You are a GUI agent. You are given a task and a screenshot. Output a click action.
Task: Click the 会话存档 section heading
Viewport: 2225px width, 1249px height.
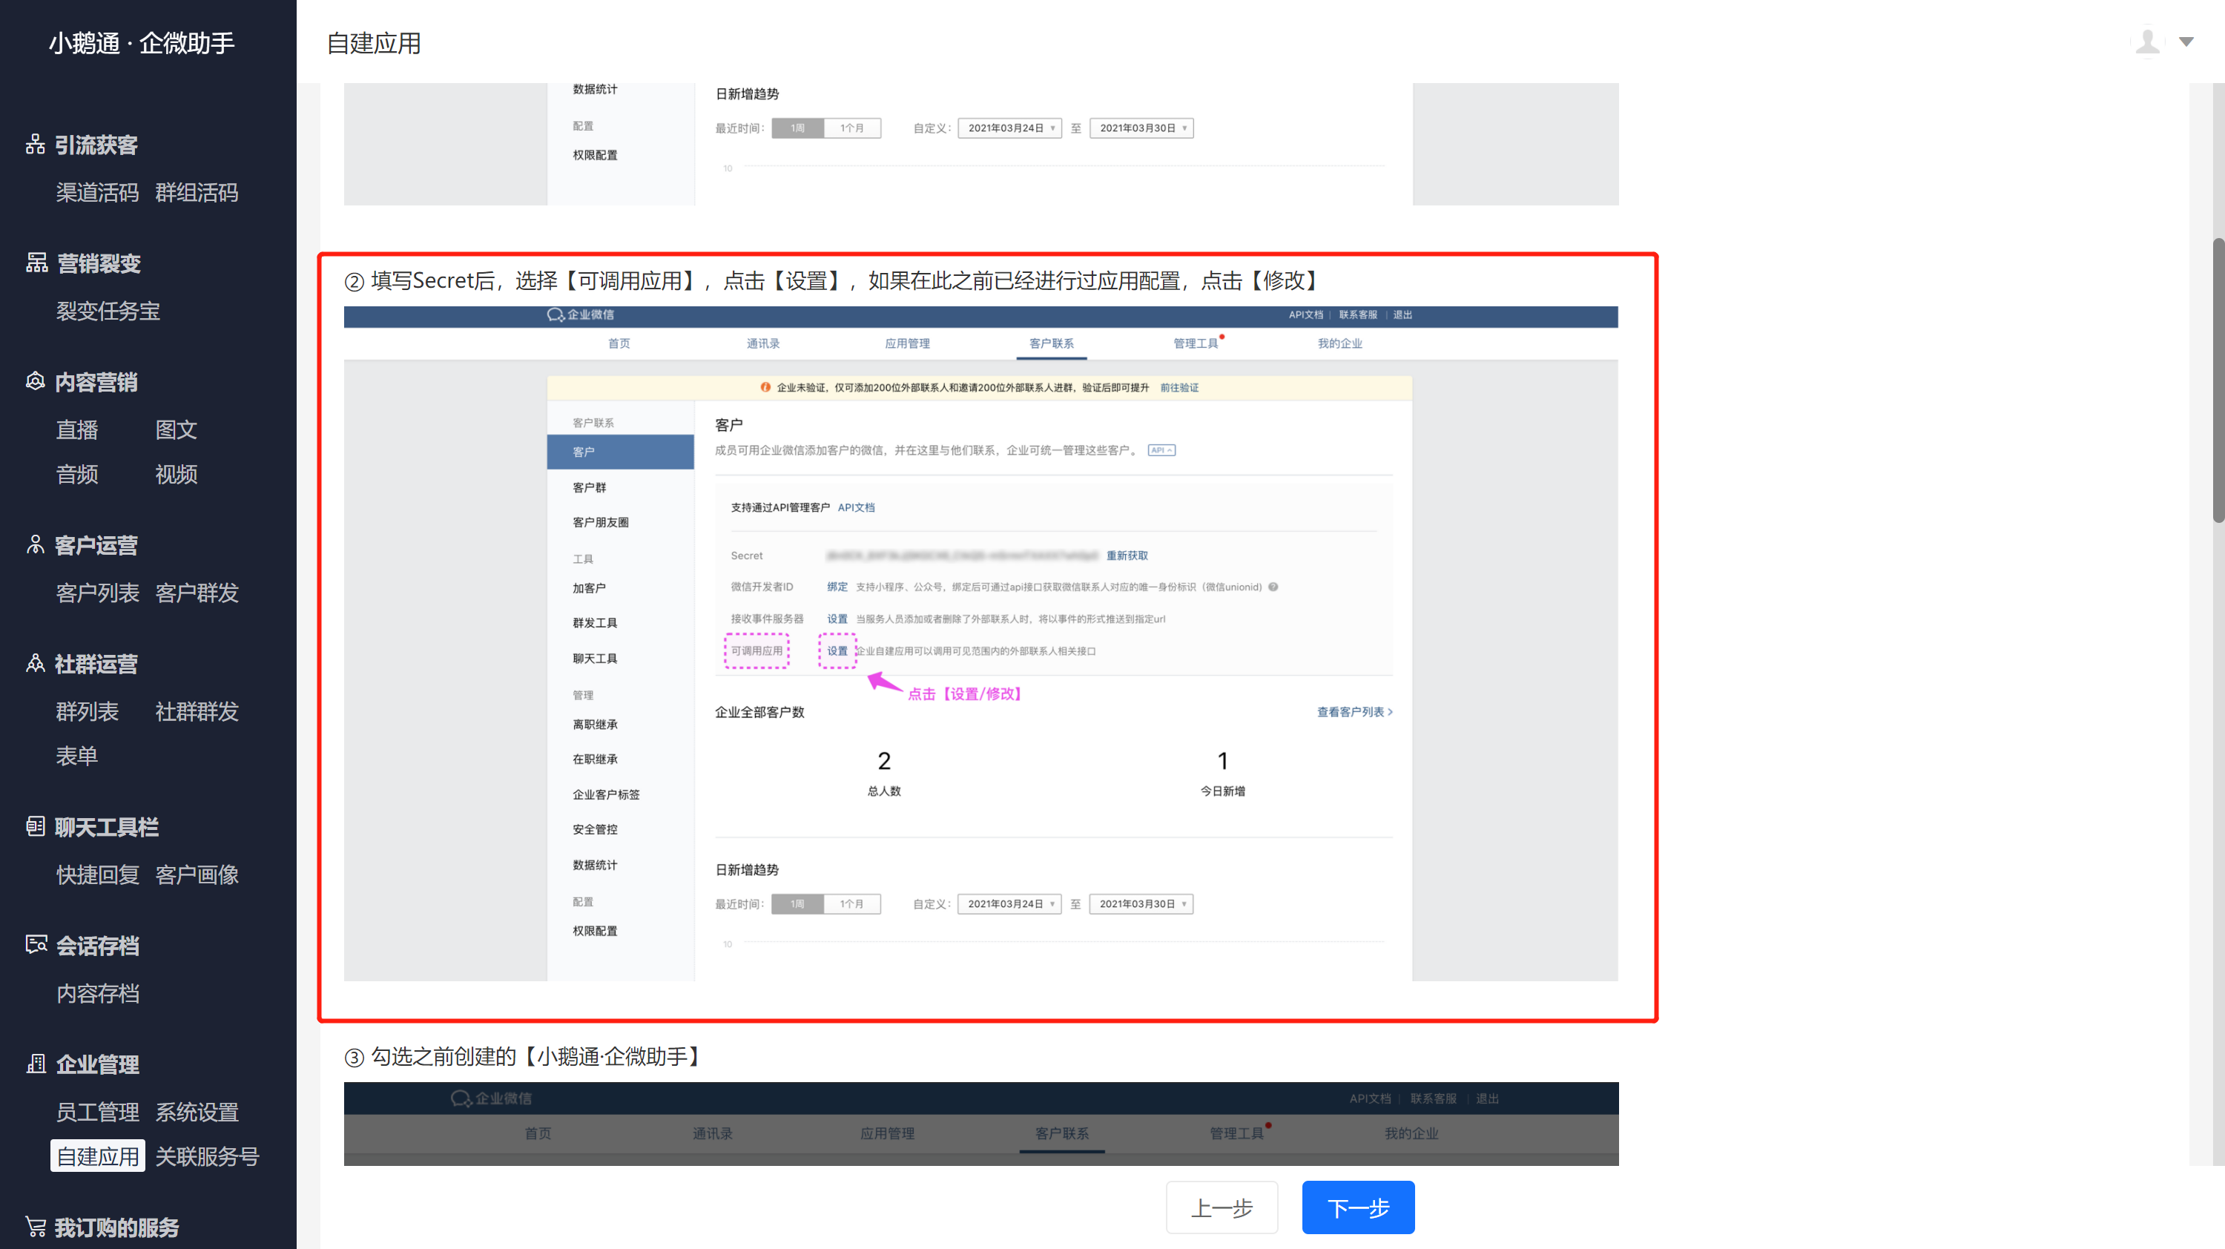[x=99, y=944]
